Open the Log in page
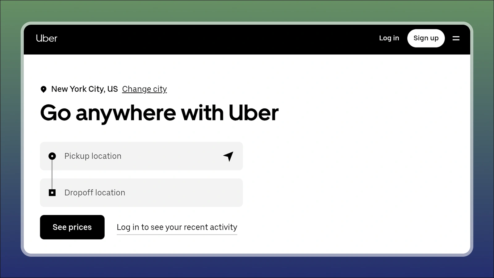Screen dimensions: 494x278 coord(389,38)
